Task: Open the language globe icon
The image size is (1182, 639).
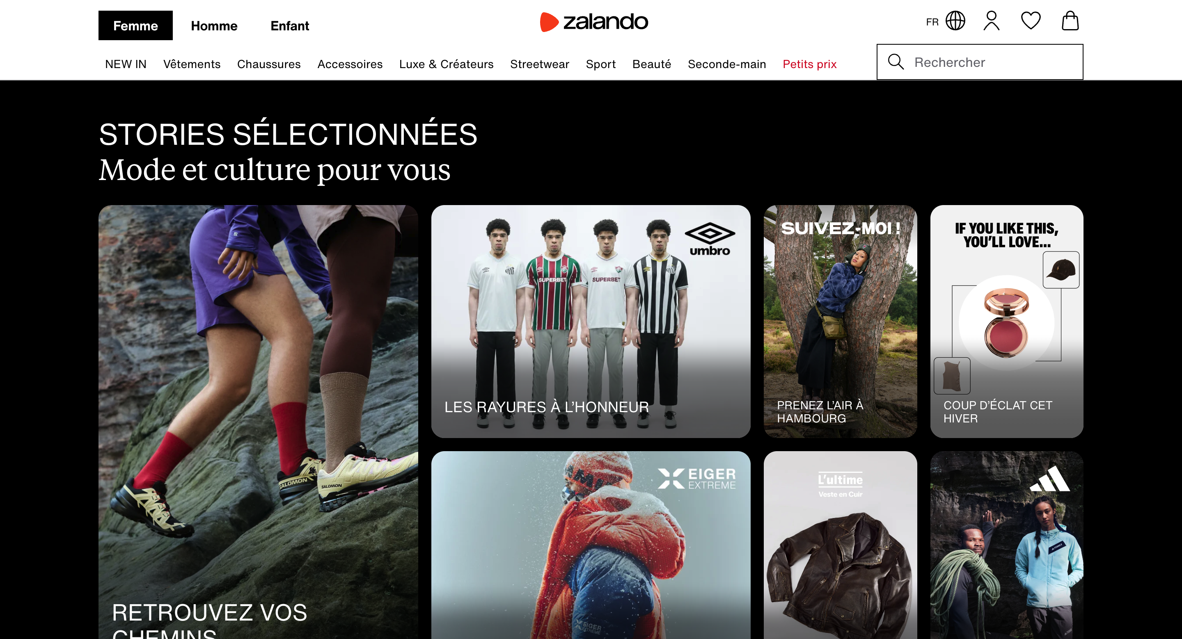Action: click(x=955, y=21)
